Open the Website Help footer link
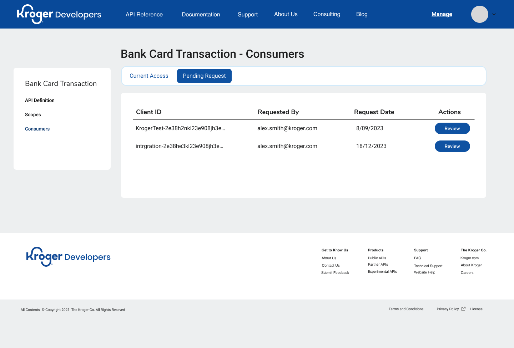 [x=424, y=272]
